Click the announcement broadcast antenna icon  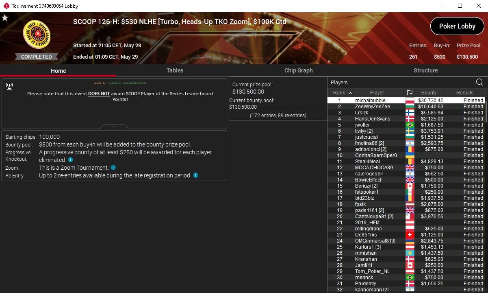coord(9,86)
